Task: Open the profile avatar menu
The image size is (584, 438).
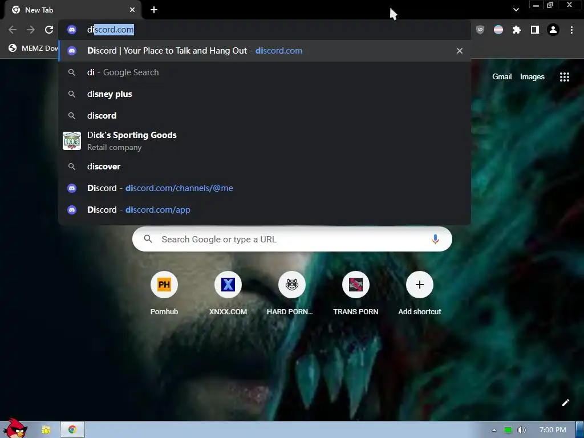Action: 553,30
